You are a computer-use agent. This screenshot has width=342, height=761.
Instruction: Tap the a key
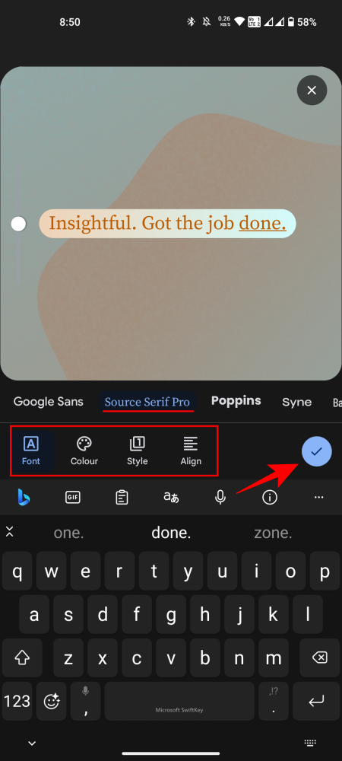(34, 614)
